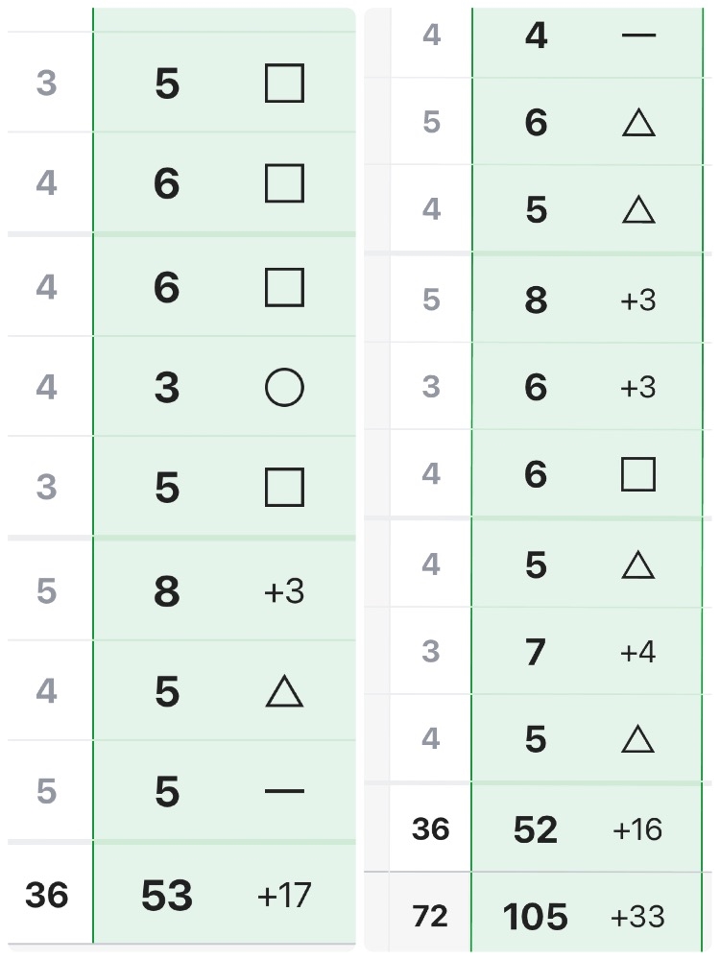The height and width of the screenshot is (960, 720).
Task: Click the score 7 on the par 3 hole
Action: pos(536,652)
